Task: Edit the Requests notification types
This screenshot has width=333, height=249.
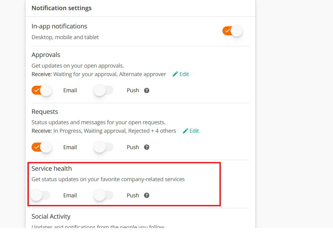Action: point(194,131)
